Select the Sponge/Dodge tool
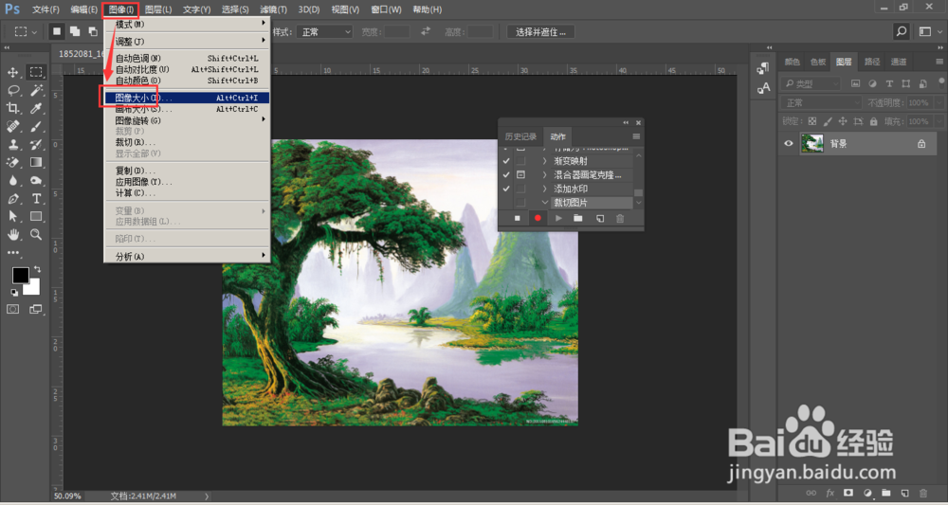Viewport: 948px width, 505px height. click(x=36, y=181)
